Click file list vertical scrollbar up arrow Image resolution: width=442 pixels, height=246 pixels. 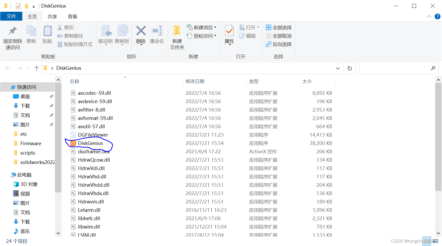438,80
